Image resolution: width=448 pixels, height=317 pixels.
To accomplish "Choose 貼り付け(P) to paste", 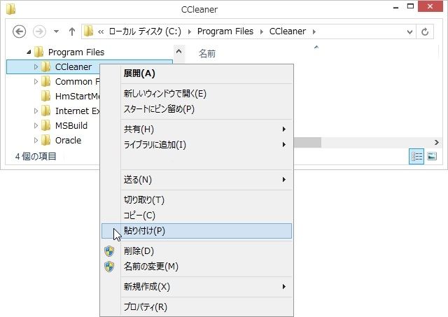I will pos(197,231).
